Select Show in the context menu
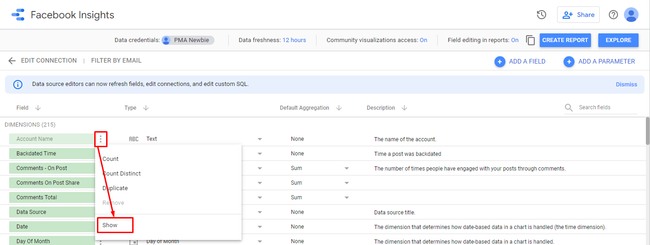The width and height of the screenshot is (650, 245). pyautogui.click(x=110, y=225)
